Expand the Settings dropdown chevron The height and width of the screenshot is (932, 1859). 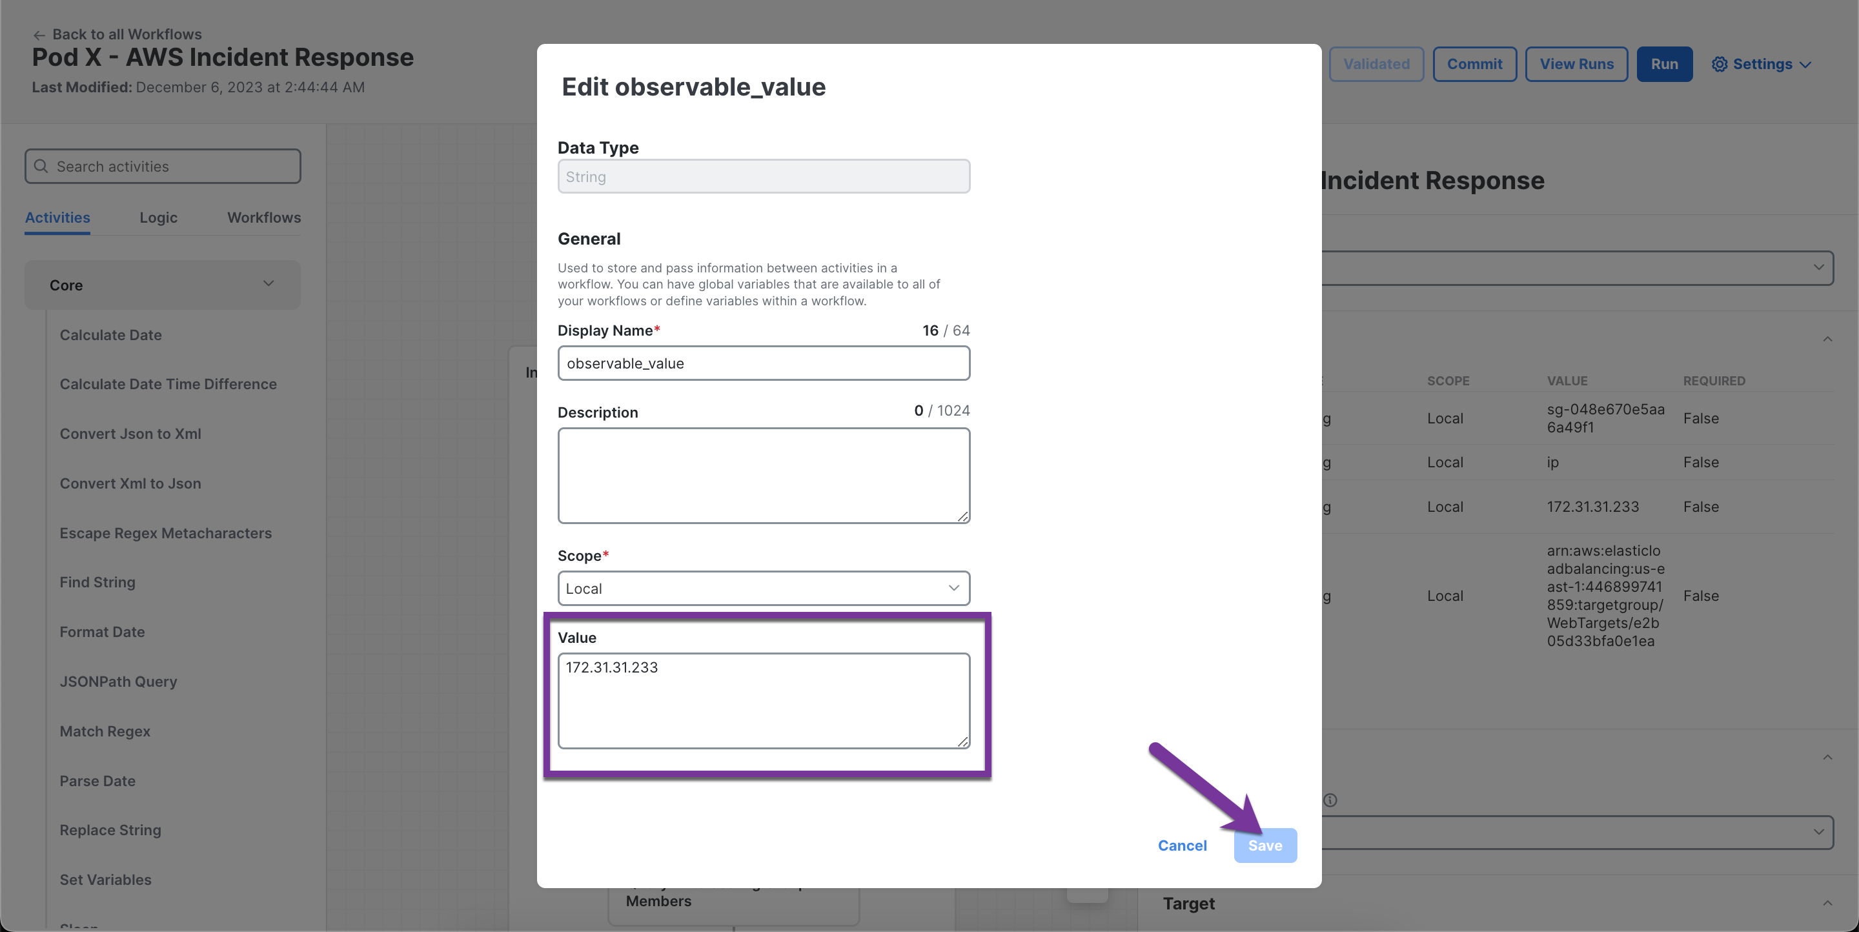tap(1805, 64)
